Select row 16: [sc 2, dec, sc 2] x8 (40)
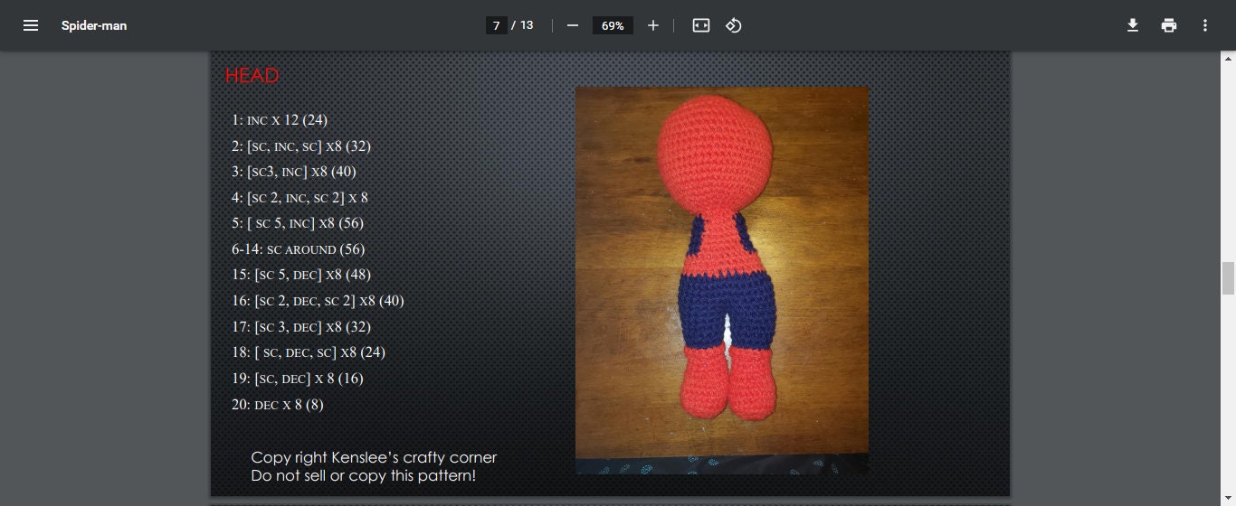Viewport: 1236px width, 506px height. [318, 300]
